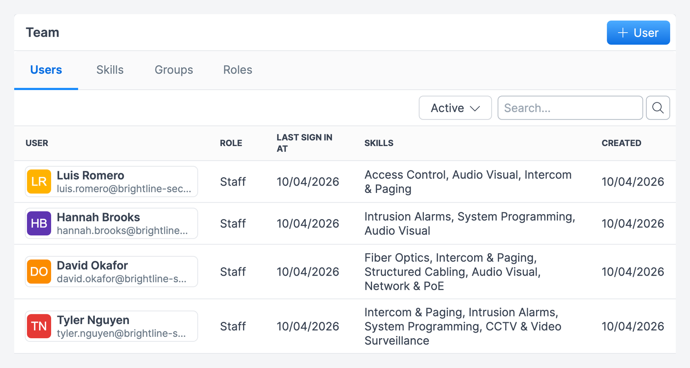690x368 pixels.
Task: Open David Okafor's user name link
Action: tap(92, 266)
